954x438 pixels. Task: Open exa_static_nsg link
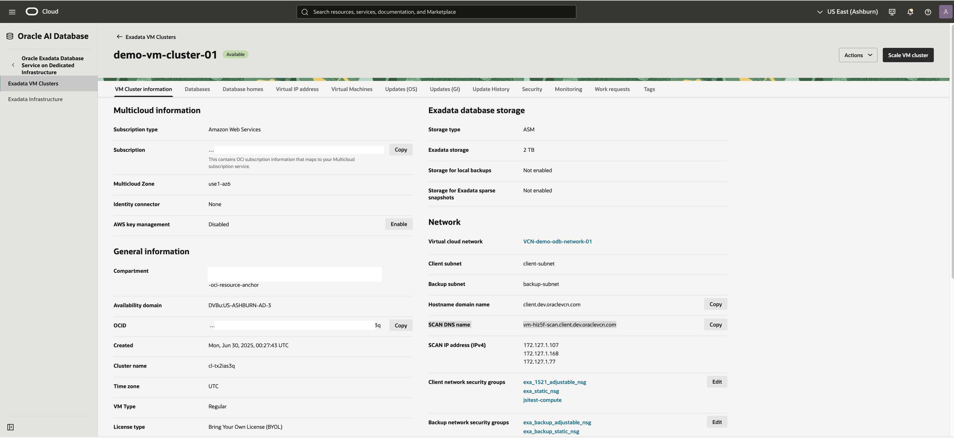coord(541,391)
